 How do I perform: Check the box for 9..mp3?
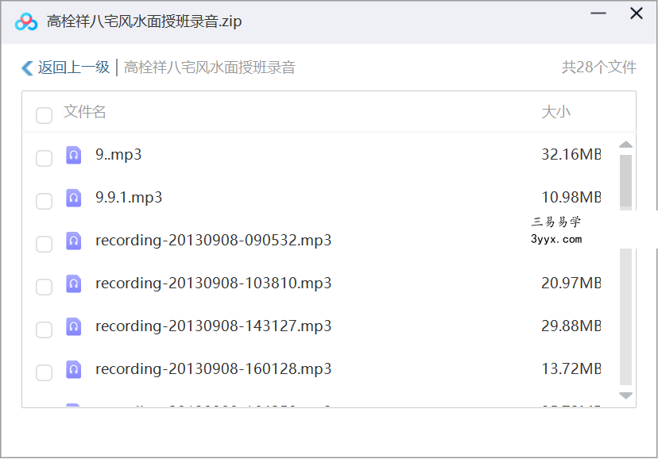point(44,159)
